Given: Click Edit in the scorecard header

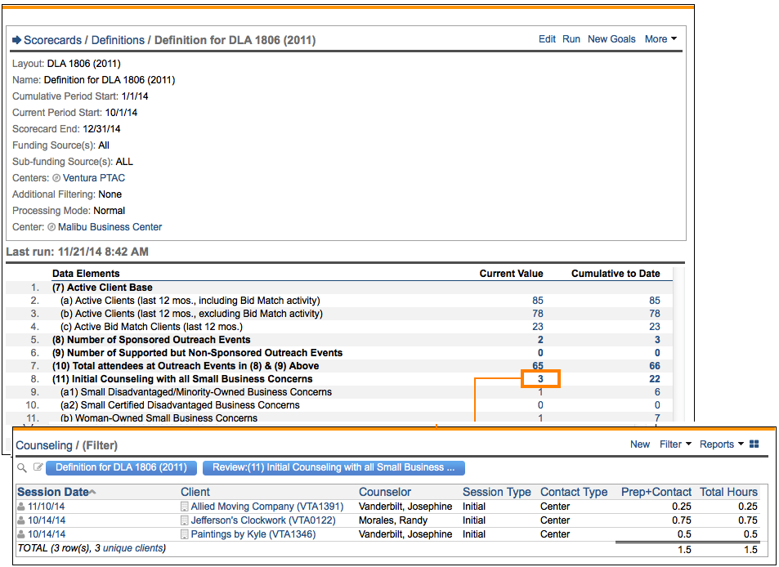Looking at the screenshot, I should (547, 39).
